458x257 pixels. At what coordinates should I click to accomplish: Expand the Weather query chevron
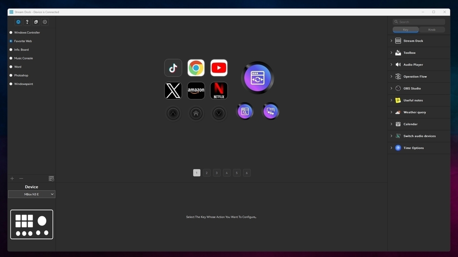click(x=391, y=112)
